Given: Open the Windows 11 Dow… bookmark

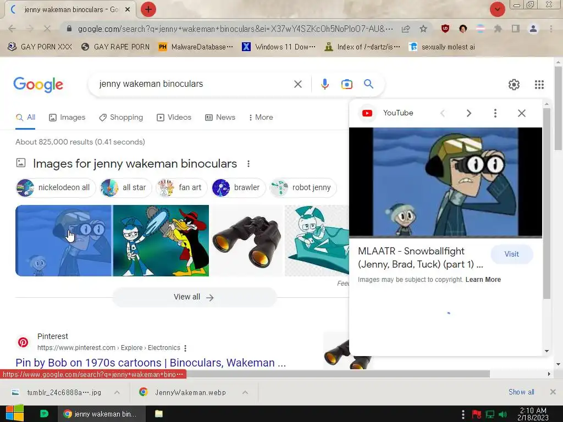Looking at the screenshot, I should click(279, 47).
